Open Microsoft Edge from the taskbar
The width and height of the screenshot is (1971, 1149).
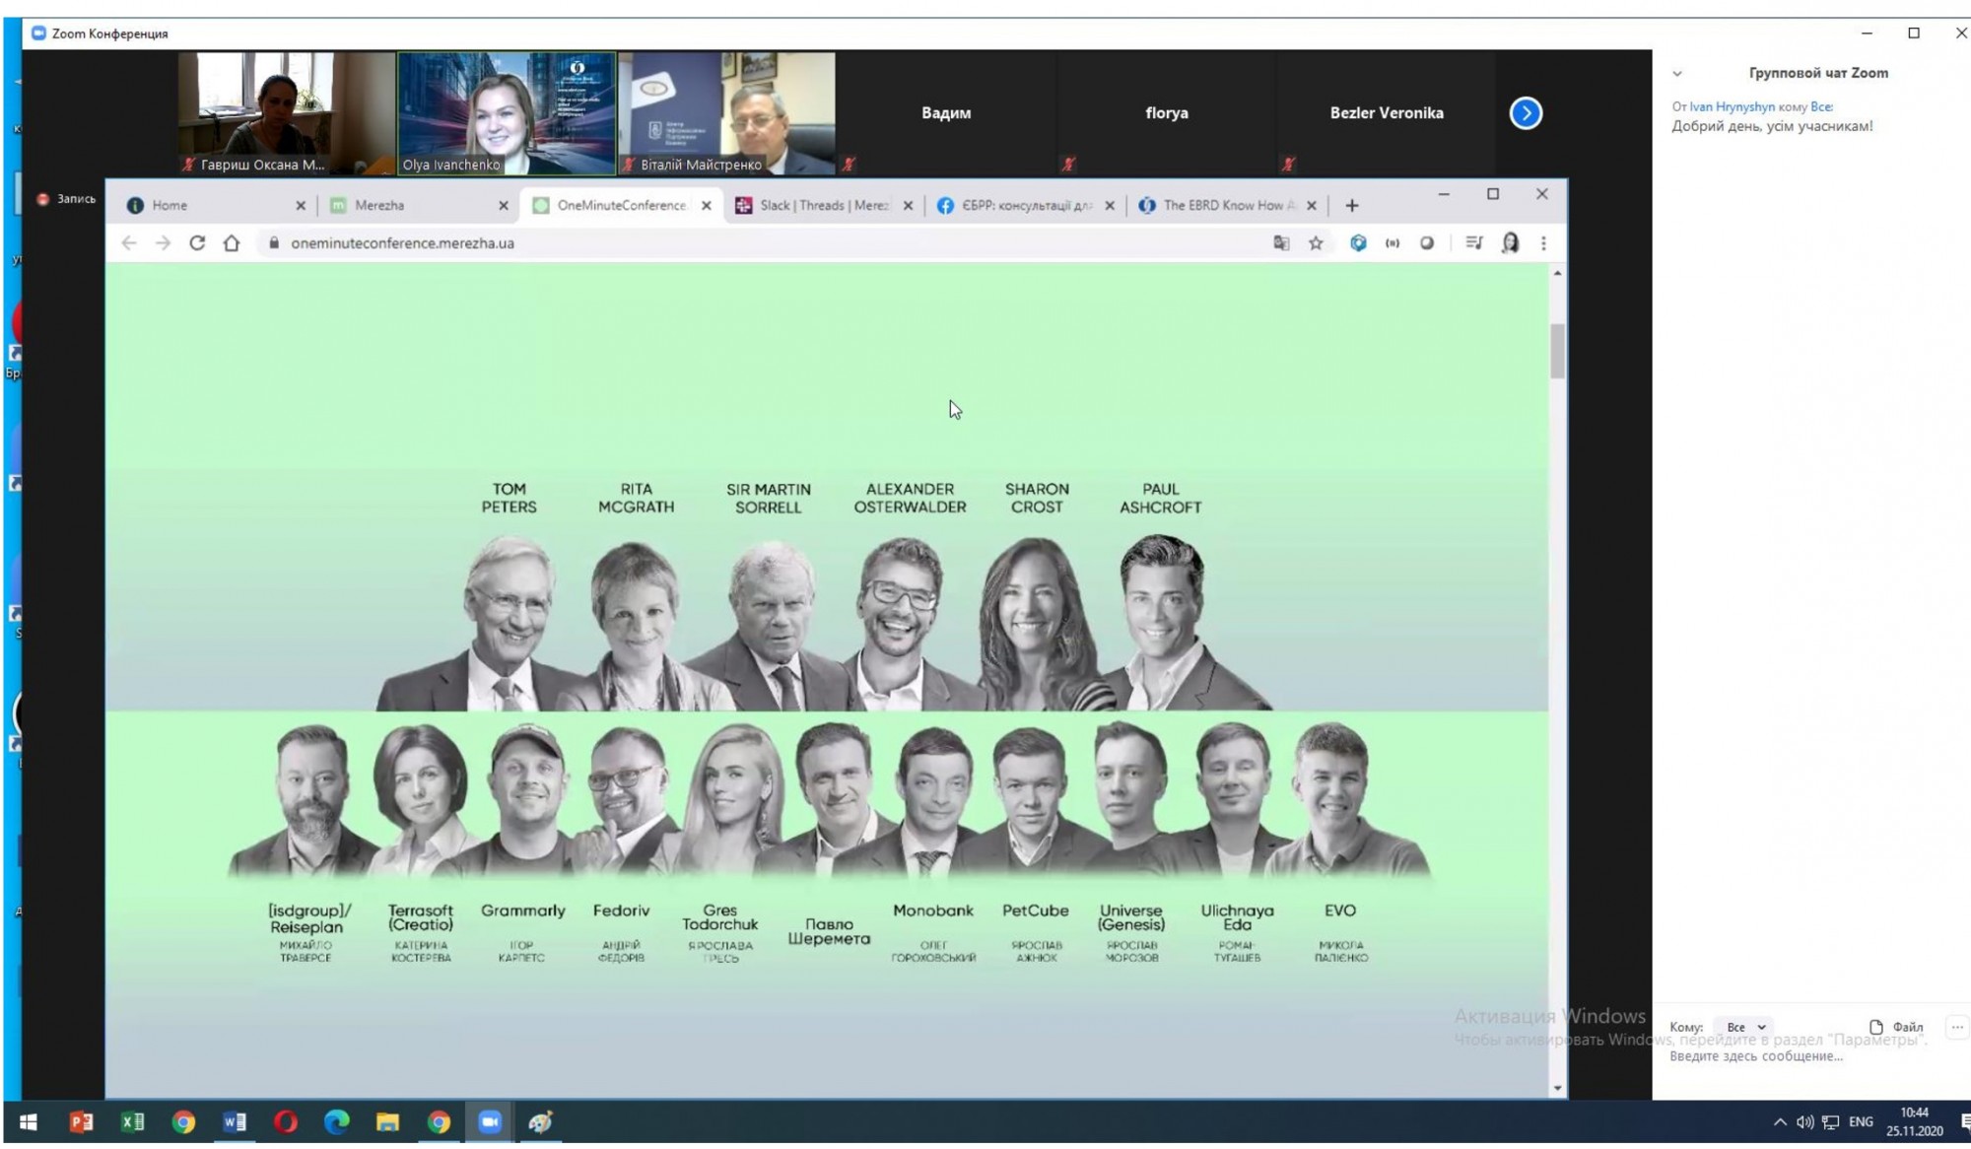tap(337, 1121)
